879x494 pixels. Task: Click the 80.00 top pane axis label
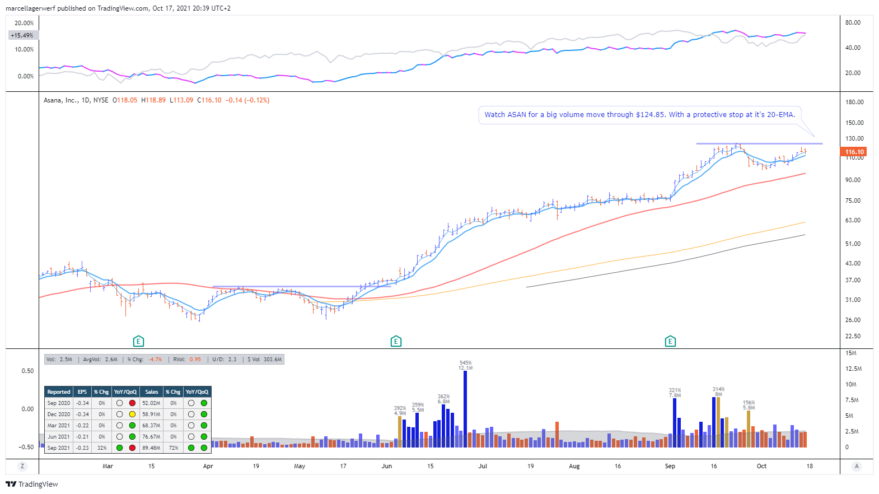tap(853, 22)
